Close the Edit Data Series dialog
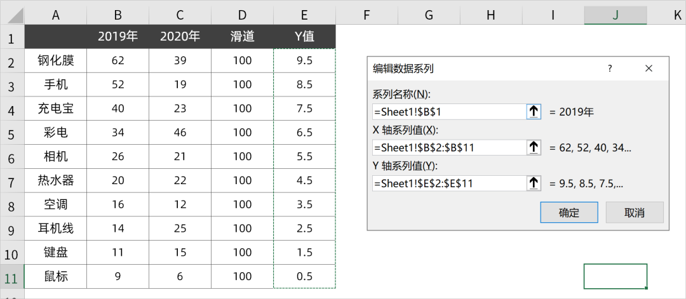 coord(649,69)
